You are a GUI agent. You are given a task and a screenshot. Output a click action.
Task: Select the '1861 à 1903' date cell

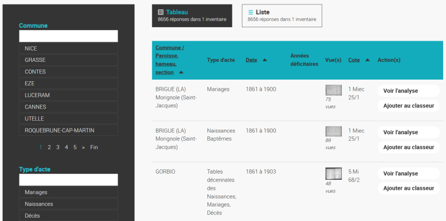coord(261,171)
